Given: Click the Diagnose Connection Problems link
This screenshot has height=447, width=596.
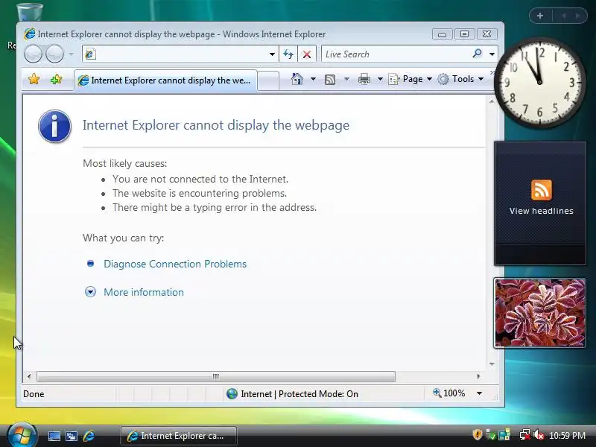Looking at the screenshot, I should (175, 264).
